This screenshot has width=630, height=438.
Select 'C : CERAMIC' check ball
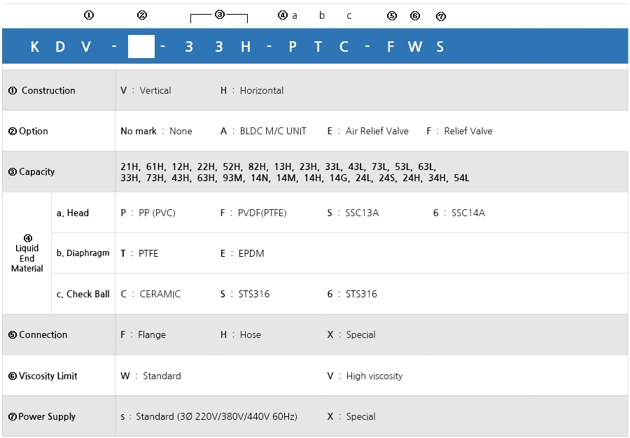(150, 294)
